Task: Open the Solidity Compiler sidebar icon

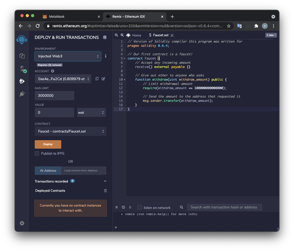Action: click(22, 69)
